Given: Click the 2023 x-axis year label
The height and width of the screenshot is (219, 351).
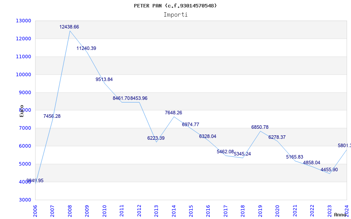Looking at the screenshot, I should 330,210.
